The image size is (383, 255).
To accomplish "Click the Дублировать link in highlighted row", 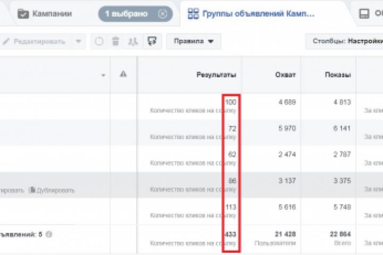I will [x=56, y=190].
